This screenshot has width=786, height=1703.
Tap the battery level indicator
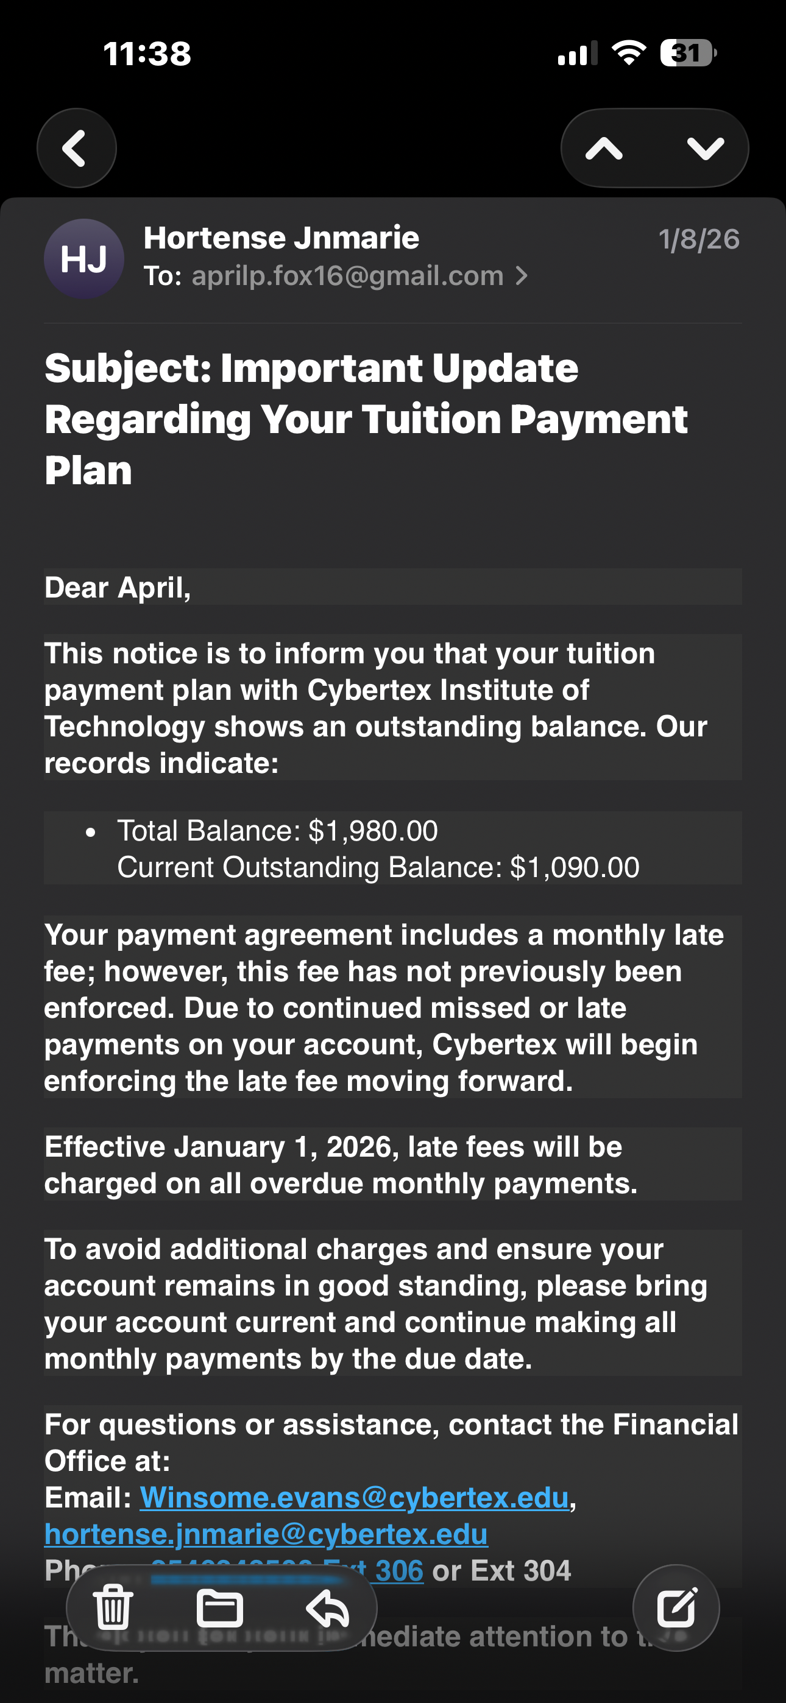(x=687, y=53)
